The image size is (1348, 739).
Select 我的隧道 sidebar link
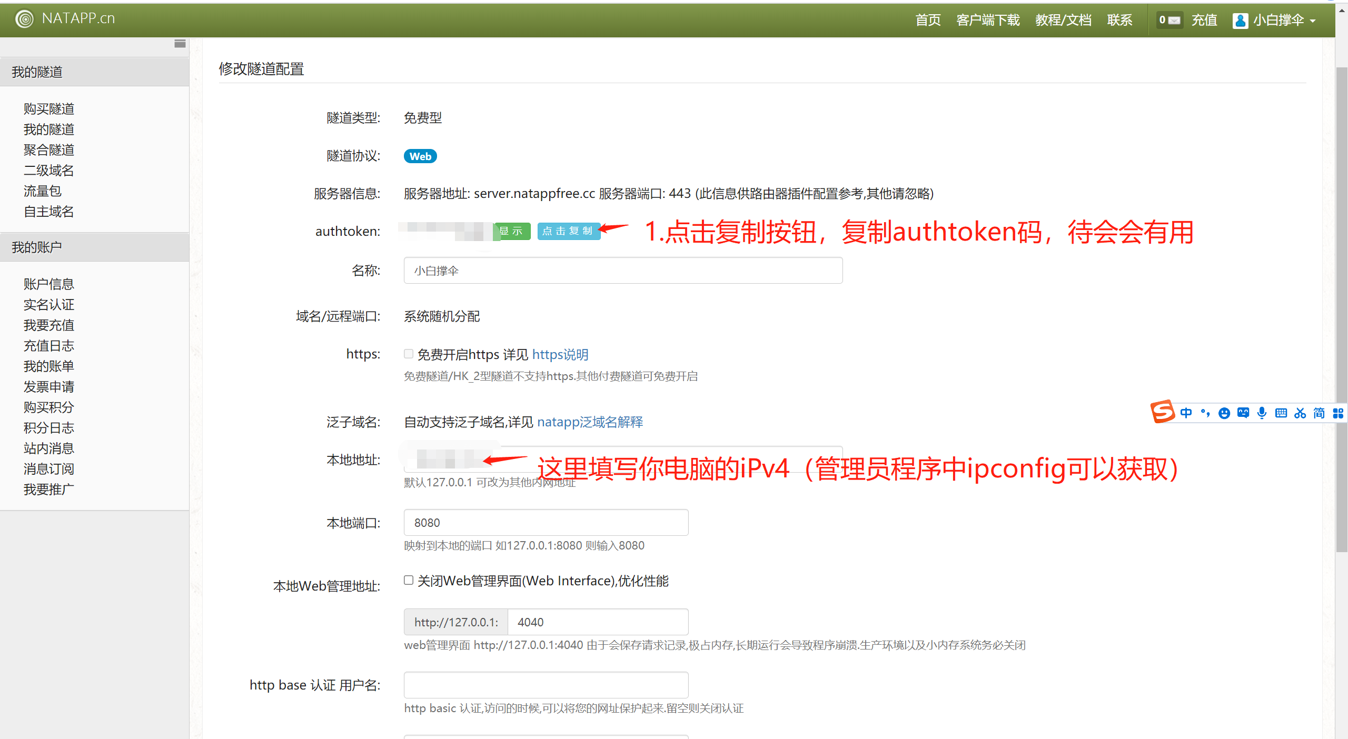(49, 129)
